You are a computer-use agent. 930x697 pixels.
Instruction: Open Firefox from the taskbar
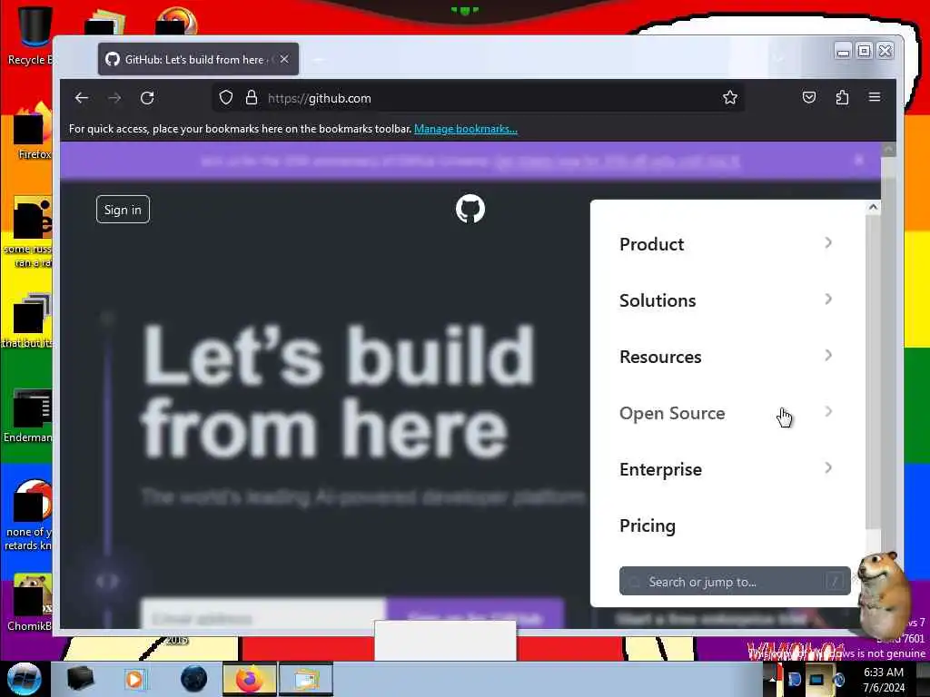click(x=250, y=679)
